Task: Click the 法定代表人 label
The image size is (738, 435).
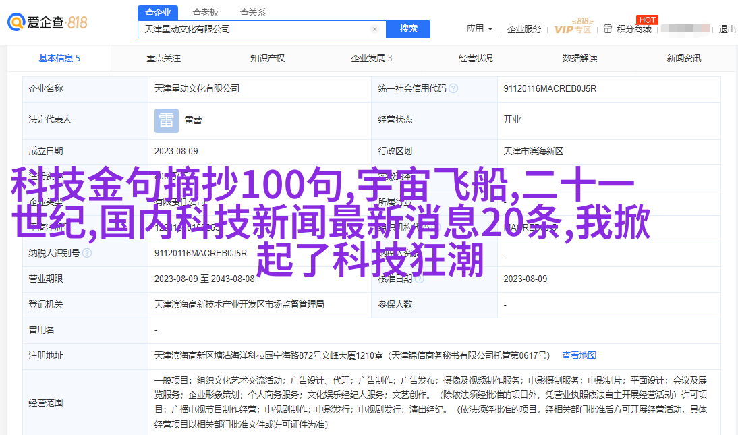Action: pos(50,119)
